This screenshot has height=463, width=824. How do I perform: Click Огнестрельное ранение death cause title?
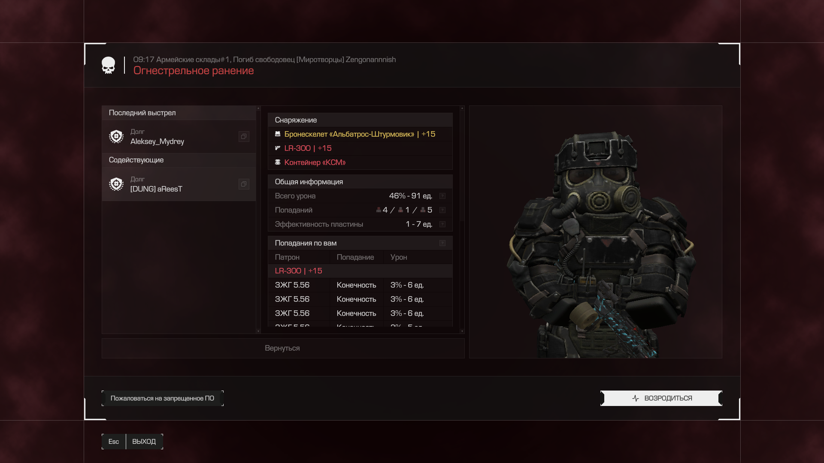pyautogui.click(x=194, y=71)
